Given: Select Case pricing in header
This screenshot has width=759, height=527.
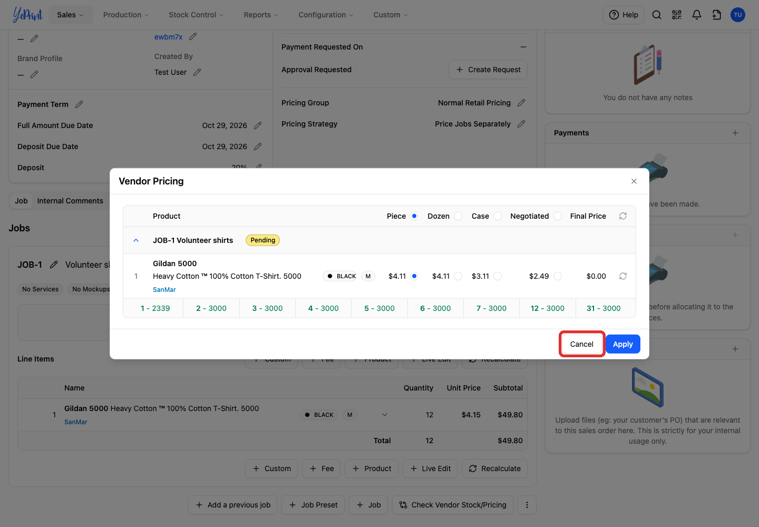Looking at the screenshot, I should tap(498, 216).
